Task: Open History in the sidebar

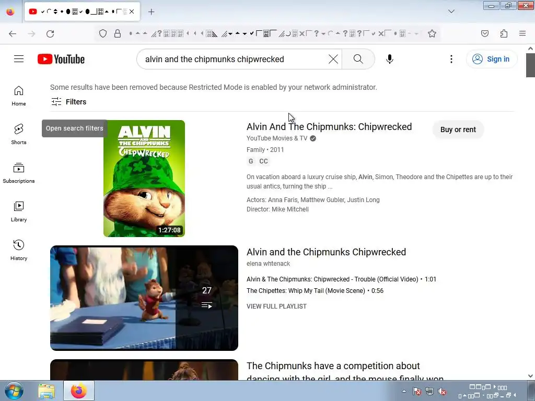Action: pyautogui.click(x=19, y=250)
